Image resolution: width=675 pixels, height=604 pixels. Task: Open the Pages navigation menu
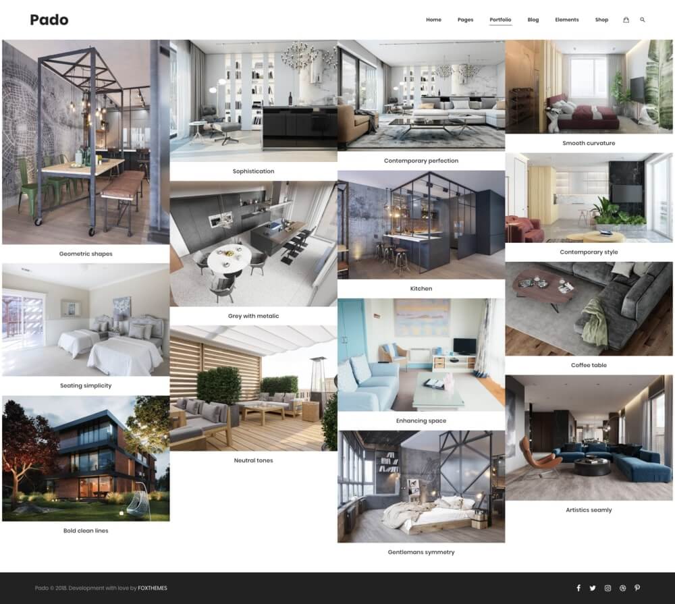[465, 20]
